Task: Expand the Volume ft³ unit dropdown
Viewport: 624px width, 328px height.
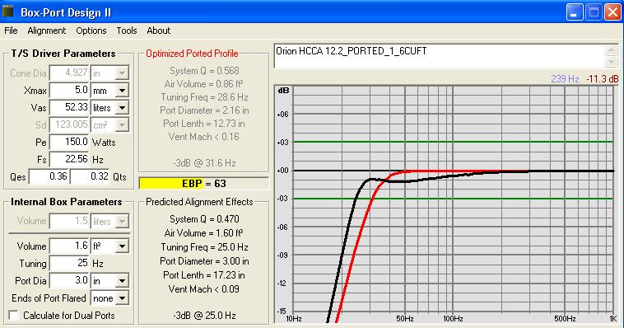Action: [x=122, y=246]
